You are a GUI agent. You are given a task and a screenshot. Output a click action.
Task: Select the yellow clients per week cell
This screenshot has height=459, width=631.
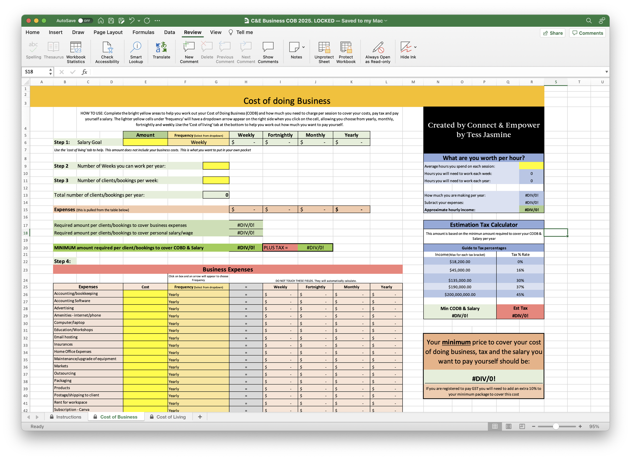[x=216, y=180]
